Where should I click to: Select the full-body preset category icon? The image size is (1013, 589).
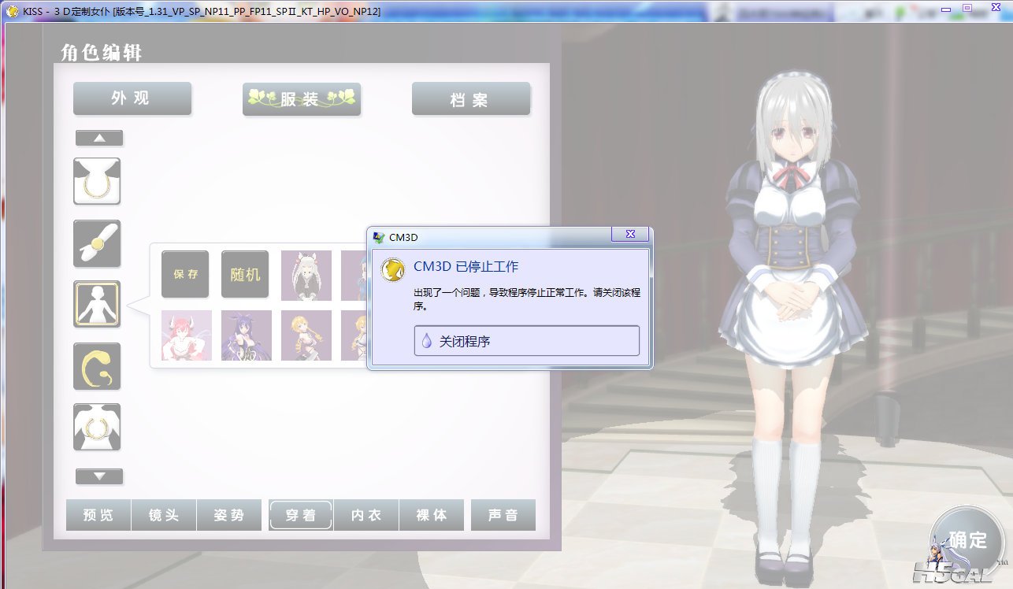point(97,305)
